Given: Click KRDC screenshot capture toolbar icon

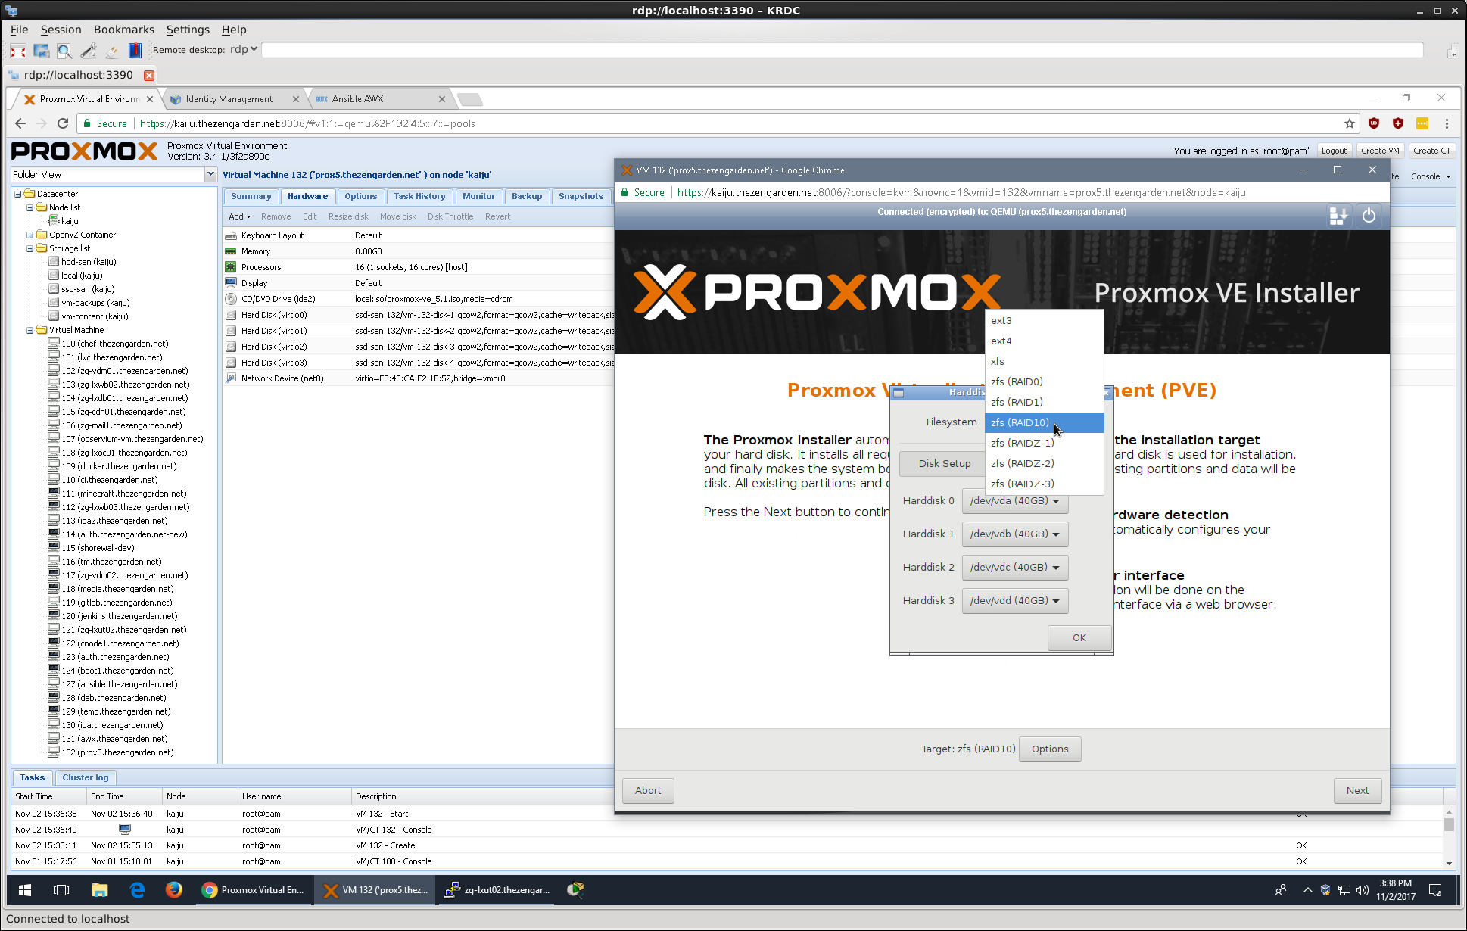Looking at the screenshot, I should click(42, 51).
